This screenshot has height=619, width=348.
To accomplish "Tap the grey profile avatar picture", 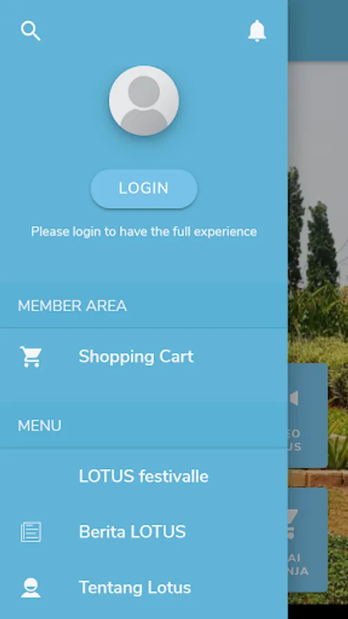I will (144, 100).
